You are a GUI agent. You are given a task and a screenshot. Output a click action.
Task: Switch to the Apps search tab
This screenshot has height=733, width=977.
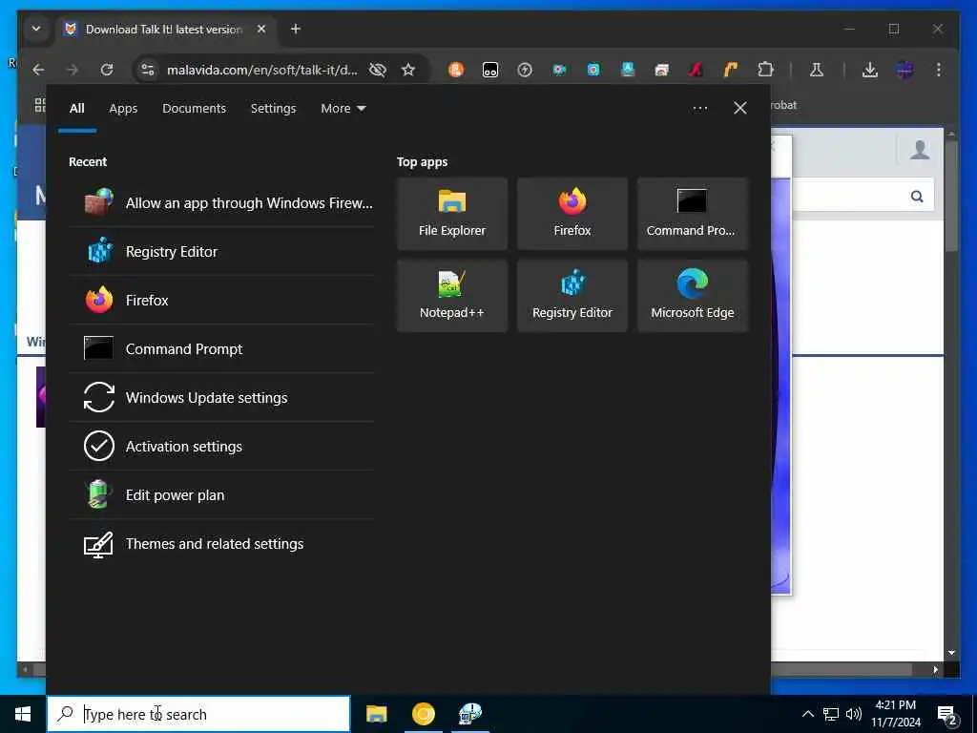pyautogui.click(x=123, y=109)
